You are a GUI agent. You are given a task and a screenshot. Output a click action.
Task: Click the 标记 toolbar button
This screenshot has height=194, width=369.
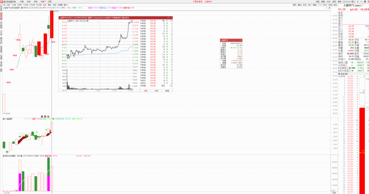325,5
